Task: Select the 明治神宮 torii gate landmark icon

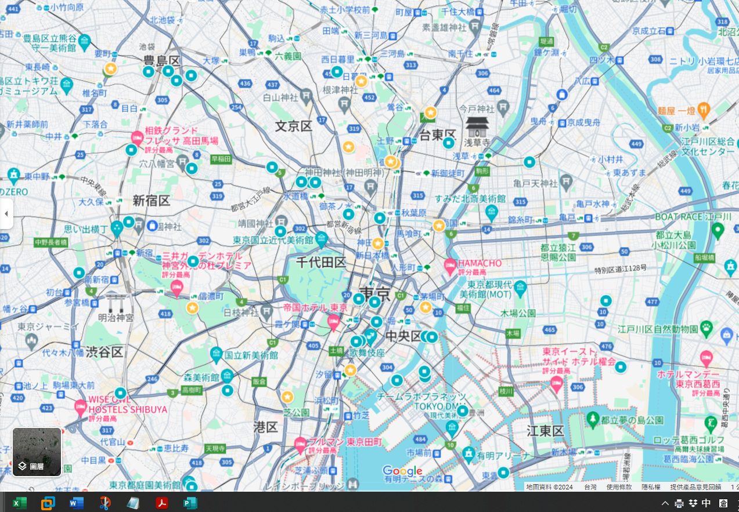Action: click(x=116, y=302)
